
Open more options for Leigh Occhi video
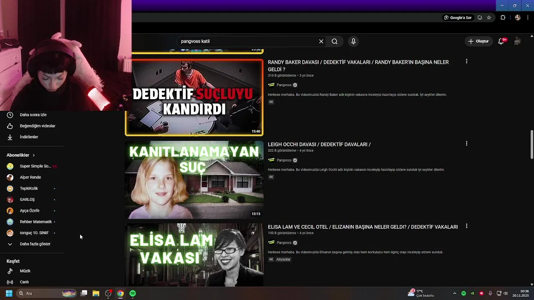[466, 143]
